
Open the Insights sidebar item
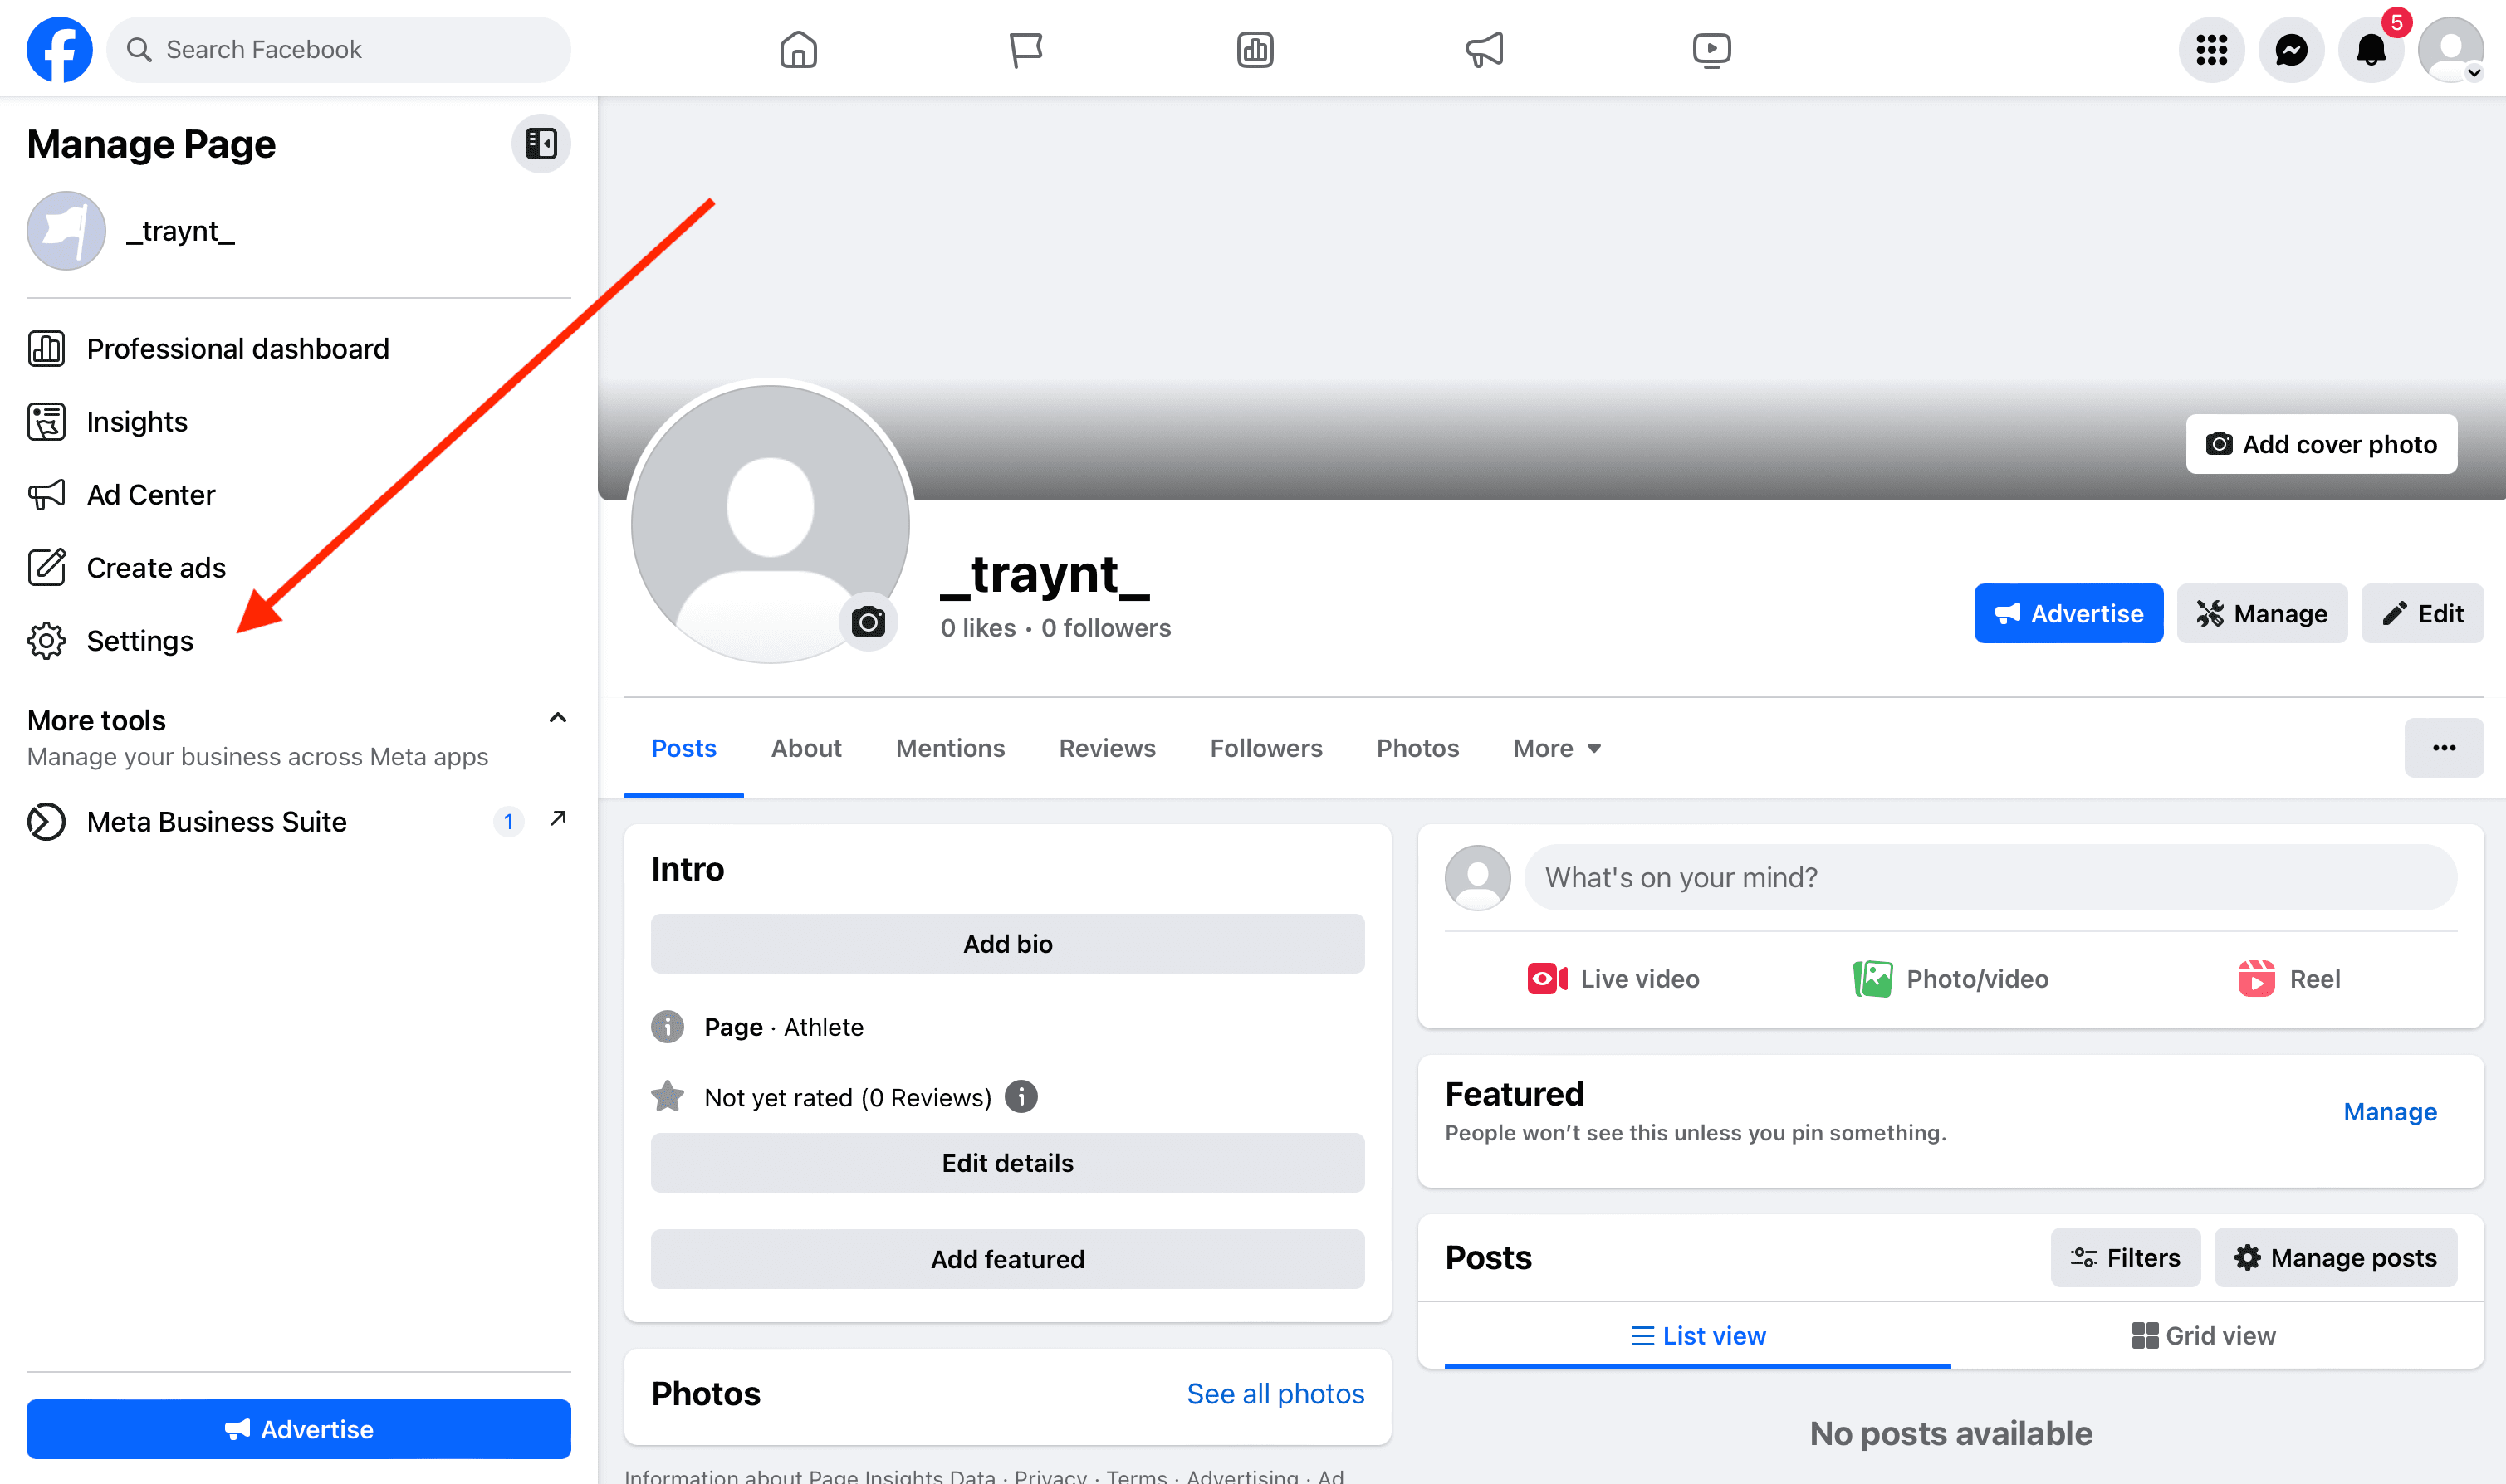coord(137,422)
